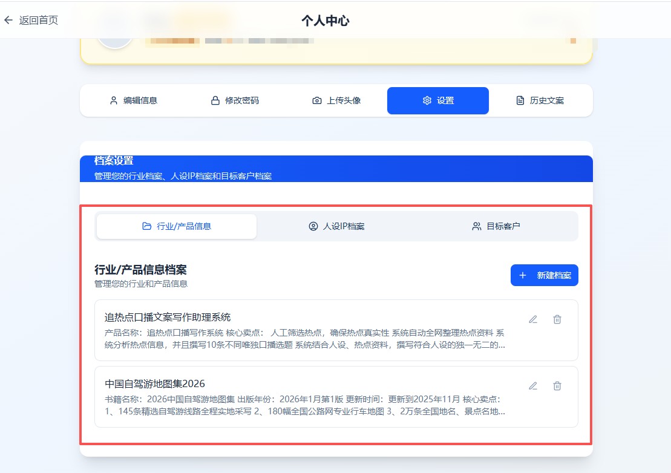Viewport: 671px width, 473px height.
Task: Click the description text starting with 书籍名称
Action: 304,405
